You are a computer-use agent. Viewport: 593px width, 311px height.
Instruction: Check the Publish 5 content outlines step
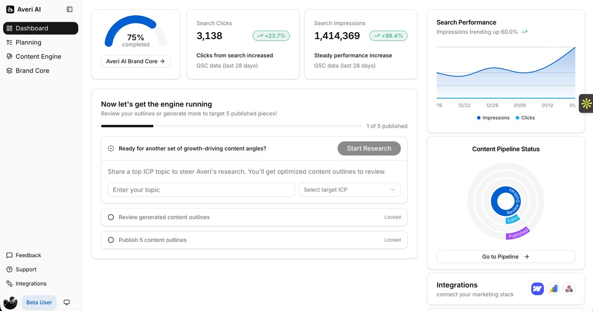point(111,239)
